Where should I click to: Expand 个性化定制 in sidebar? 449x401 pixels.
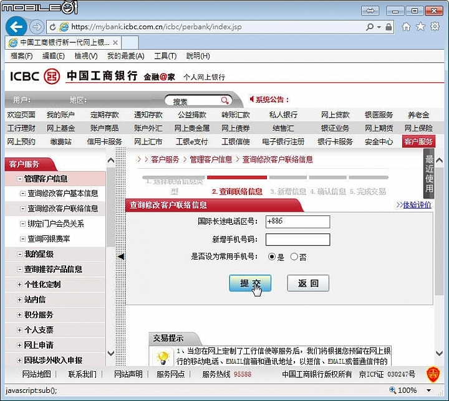(19, 285)
